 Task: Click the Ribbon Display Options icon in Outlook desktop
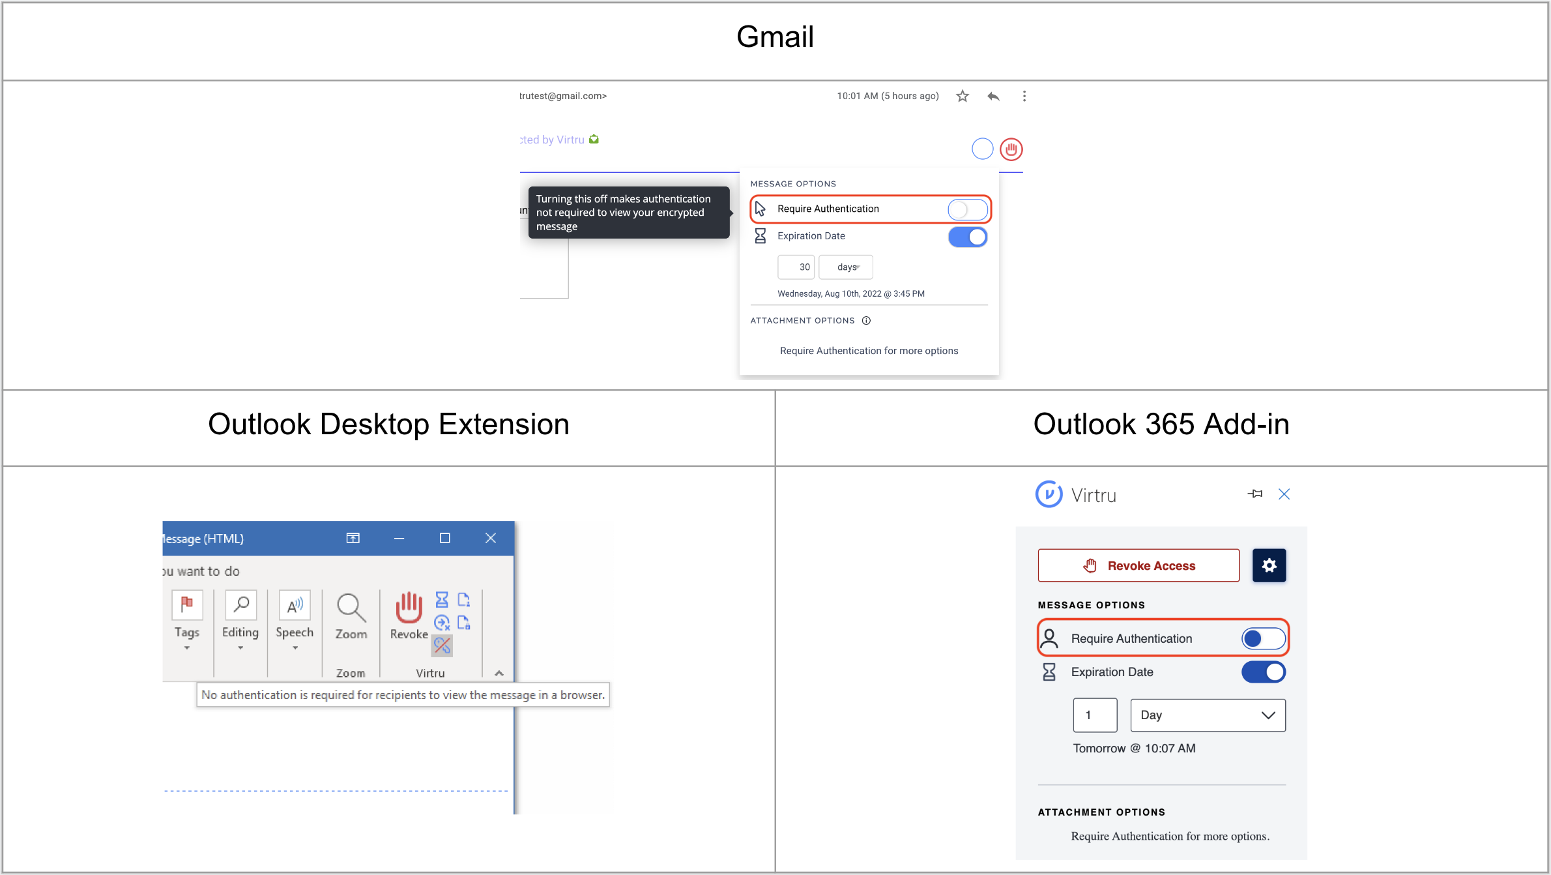(353, 538)
